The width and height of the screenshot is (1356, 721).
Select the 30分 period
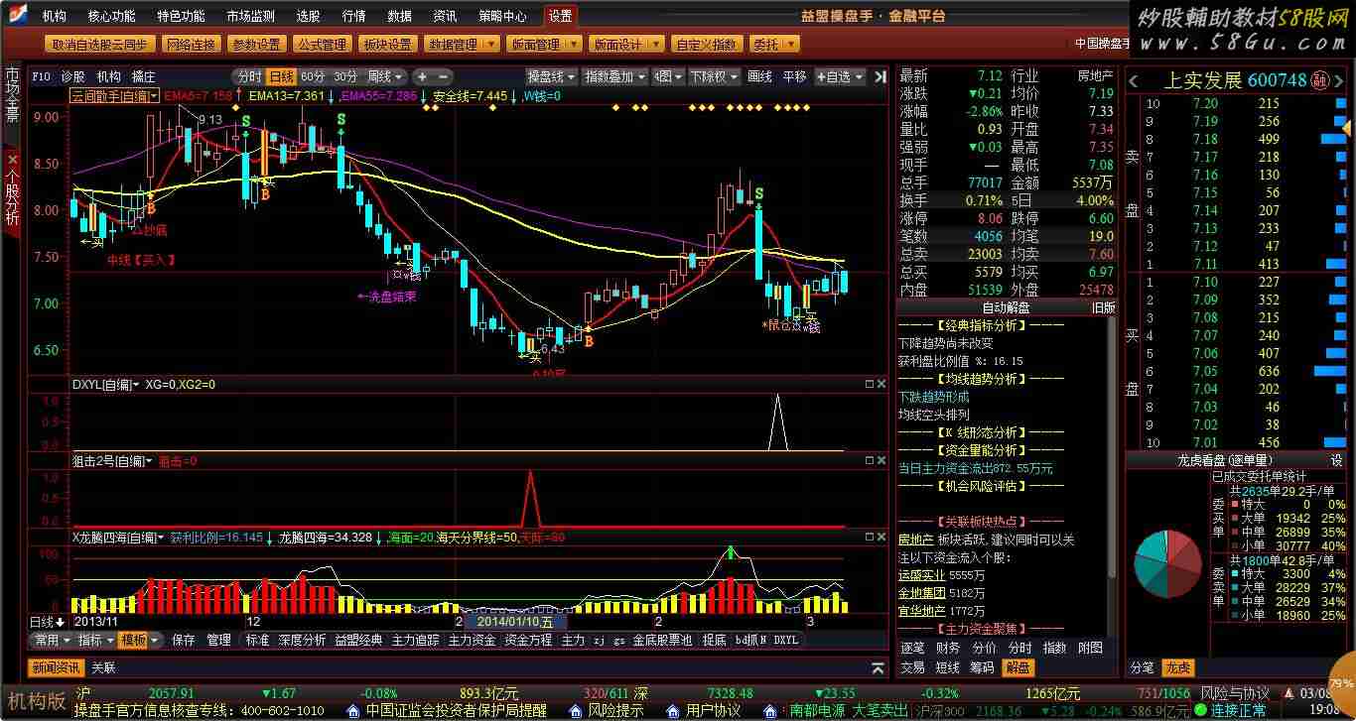(345, 76)
